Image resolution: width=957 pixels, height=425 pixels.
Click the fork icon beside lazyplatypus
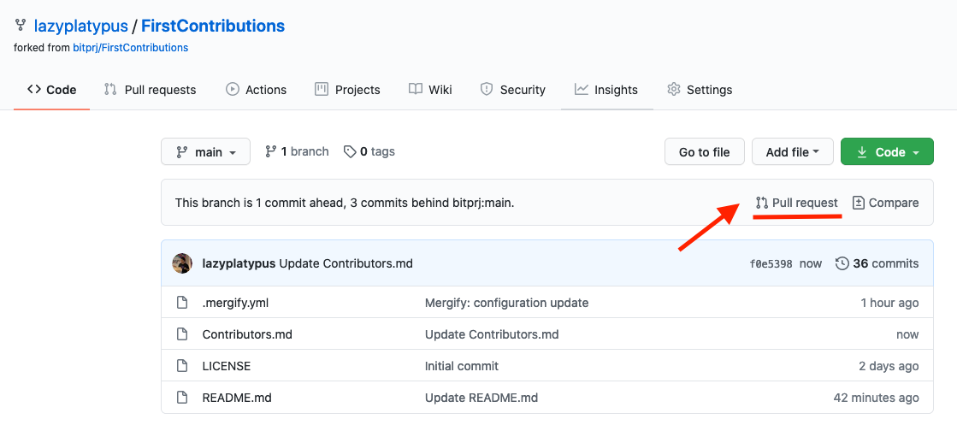(x=21, y=27)
